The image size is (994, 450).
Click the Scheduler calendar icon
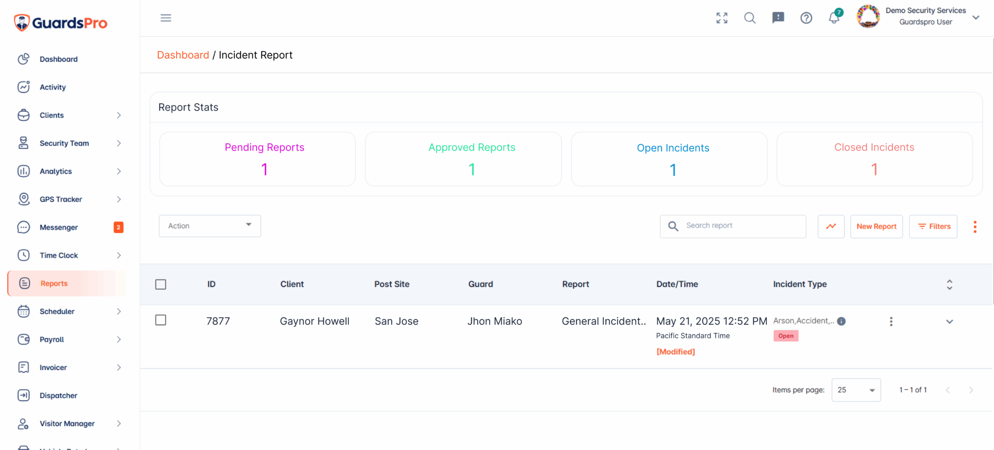click(x=24, y=311)
